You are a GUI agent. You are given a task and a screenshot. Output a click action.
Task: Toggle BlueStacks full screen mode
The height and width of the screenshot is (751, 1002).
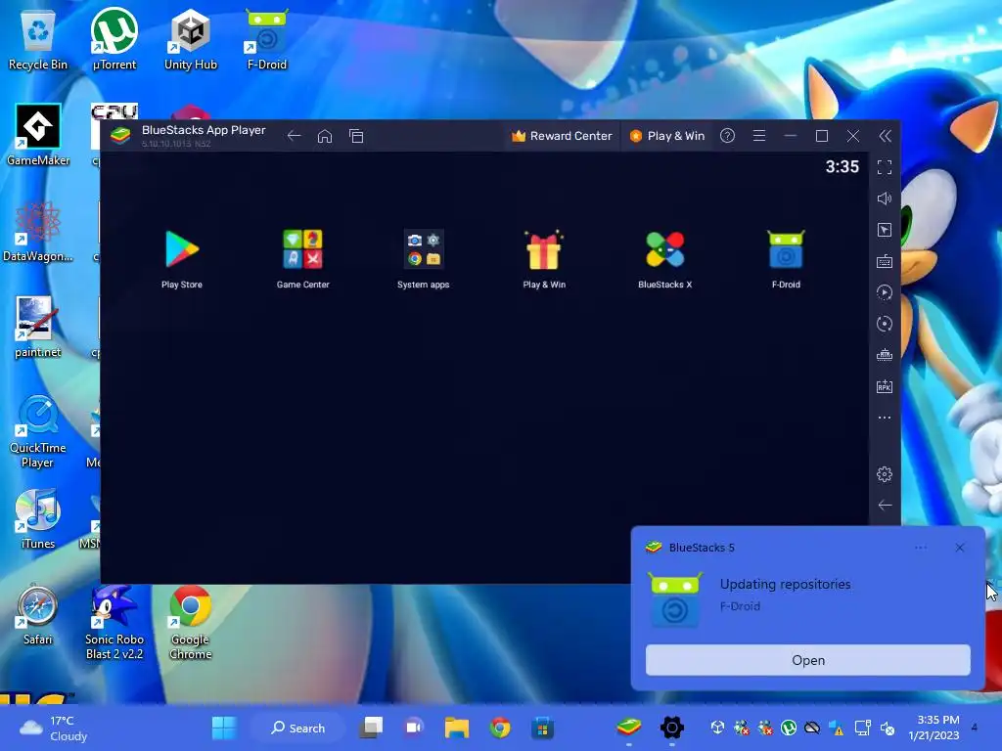point(885,167)
